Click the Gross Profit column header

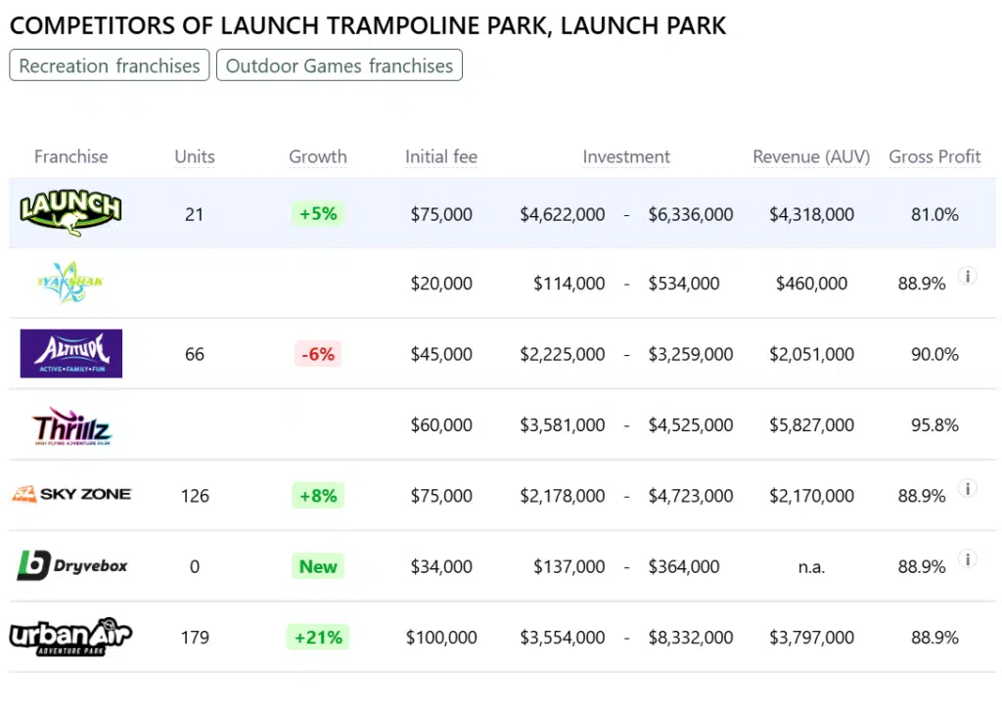pyautogui.click(x=934, y=156)
